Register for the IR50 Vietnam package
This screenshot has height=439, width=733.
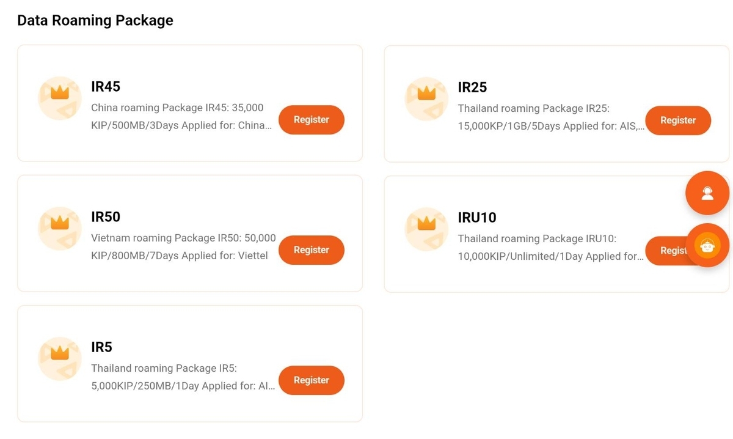312,250
